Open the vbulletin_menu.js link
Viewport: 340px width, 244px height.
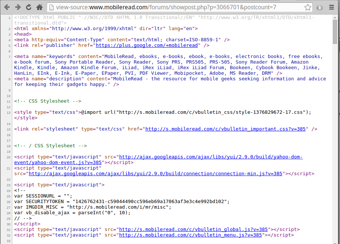[x=190, y=235]
